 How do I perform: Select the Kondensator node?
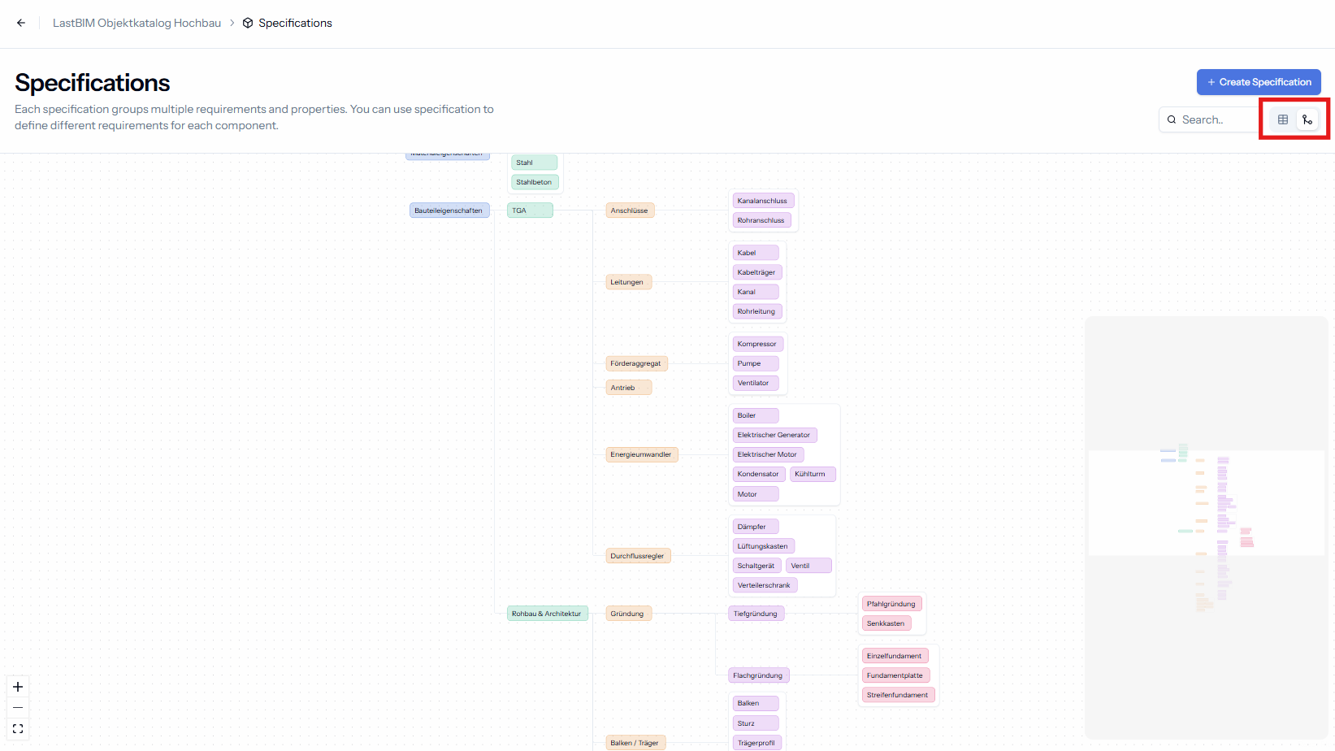click(759, 474)
